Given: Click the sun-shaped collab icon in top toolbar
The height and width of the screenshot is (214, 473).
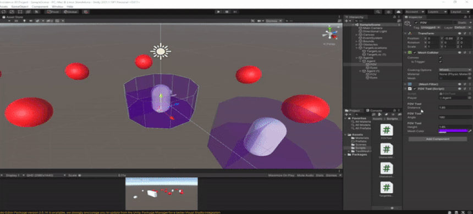Looking at the screenshot, I should (x=388, y=12).
